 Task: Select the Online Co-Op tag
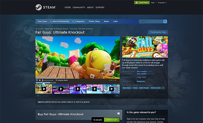coord(156,88)
